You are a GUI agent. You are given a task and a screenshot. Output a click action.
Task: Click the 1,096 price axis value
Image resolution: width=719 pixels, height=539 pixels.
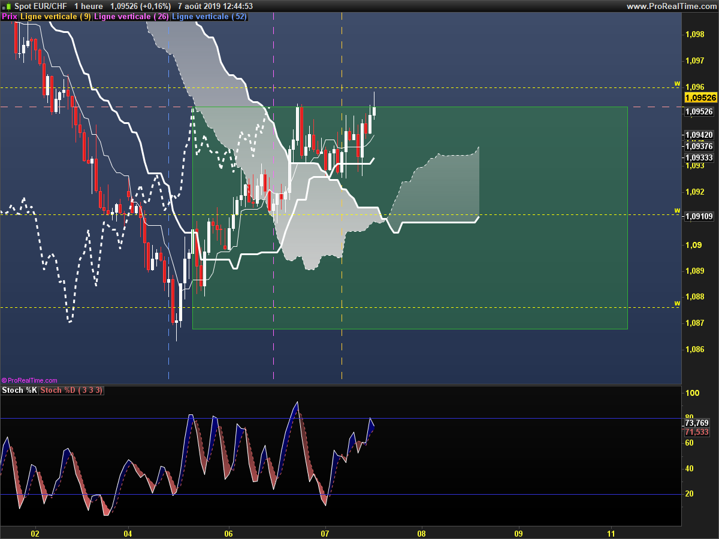[x=695, y=87]
